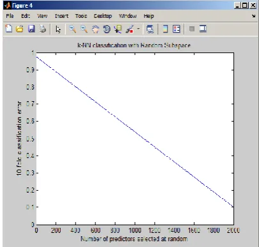Enable the Data Cursor tool

[x=118, y=29]
